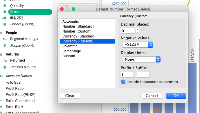Select Number (Standard) format
The image size is (200, 113).
87,26
